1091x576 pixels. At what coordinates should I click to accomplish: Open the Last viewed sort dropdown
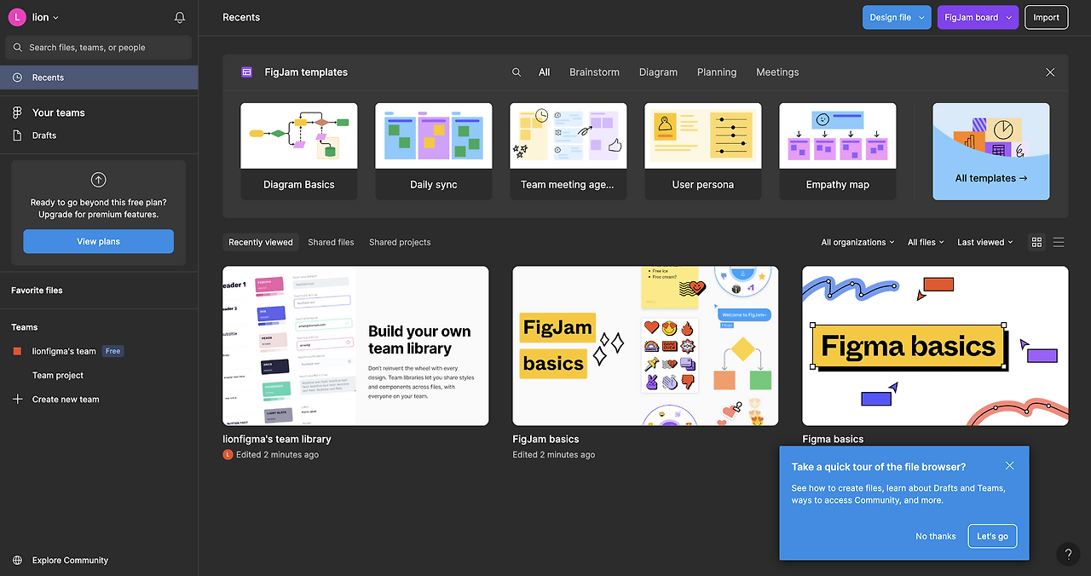pyautogui.click(x=985, y=242)
